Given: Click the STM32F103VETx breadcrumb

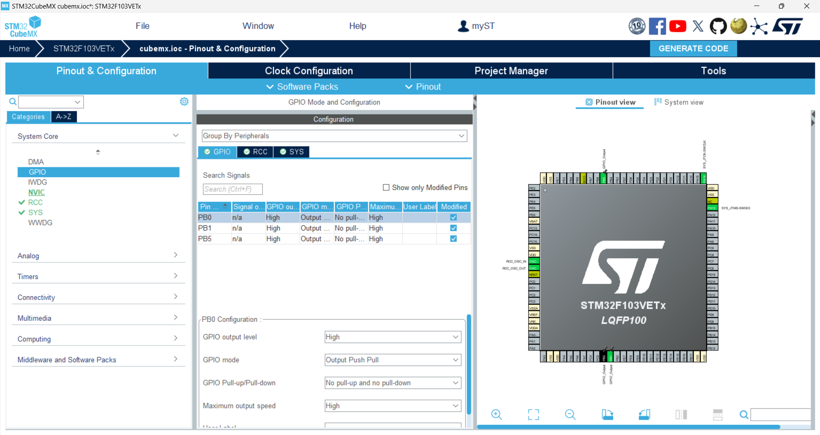Looking at the screenshot, I should coord(84,49).
